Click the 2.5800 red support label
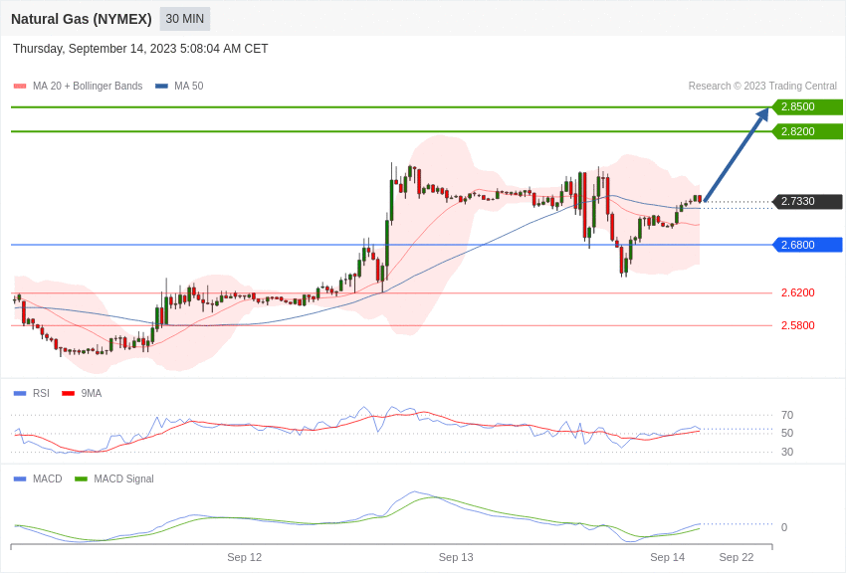 (797, 325)
